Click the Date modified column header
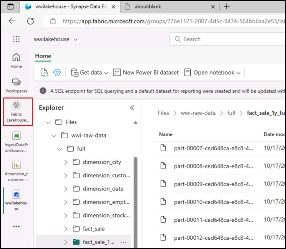The height and width of the screenshot is (249, 286). [275, 134]
